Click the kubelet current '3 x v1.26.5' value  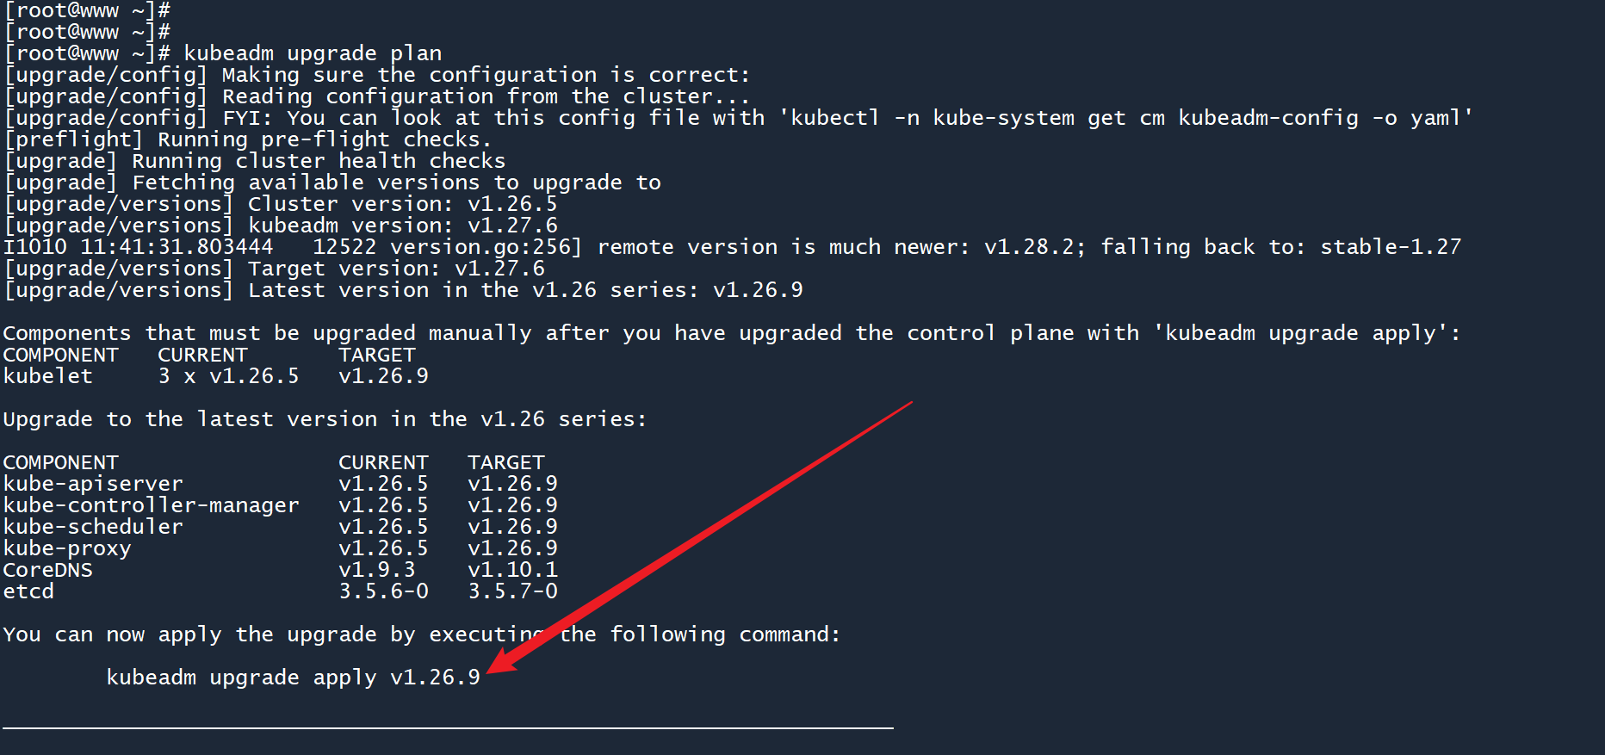pos(228,376)
